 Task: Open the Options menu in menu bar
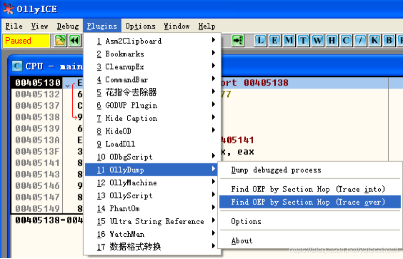coord(140,26)
